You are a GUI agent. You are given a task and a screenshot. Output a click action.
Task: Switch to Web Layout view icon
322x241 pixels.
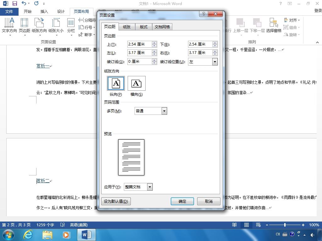(258, 225)
